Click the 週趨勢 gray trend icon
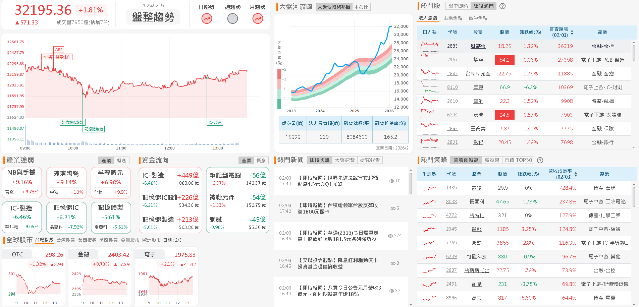Image resolution: width=639 pixels, height=307 pixels. (232, 19)
